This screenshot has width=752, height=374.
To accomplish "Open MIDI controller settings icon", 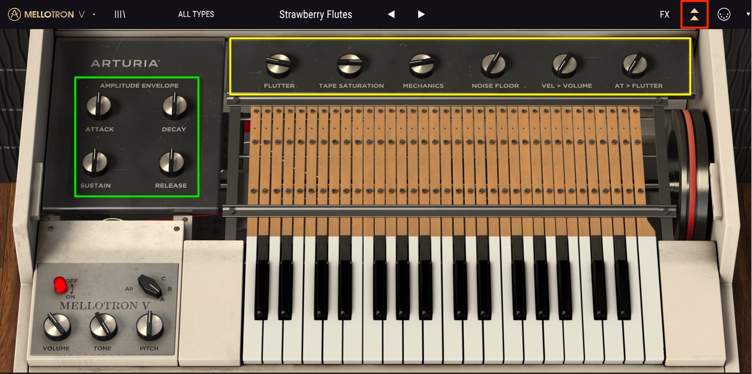I will click(x=723, y=15).
